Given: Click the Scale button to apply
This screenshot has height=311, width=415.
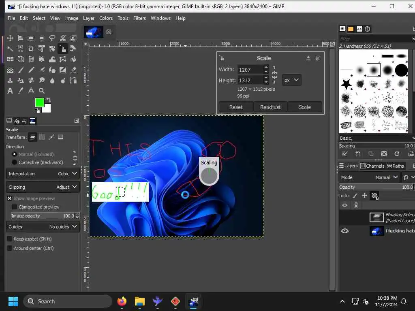Looking at the screenshot, I should 305,107.
